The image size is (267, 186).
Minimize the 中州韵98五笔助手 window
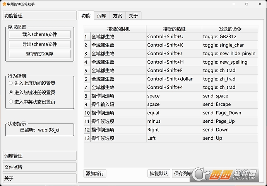[x=234, y=4]
